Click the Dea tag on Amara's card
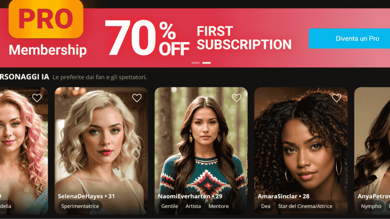 coord(265,206)
